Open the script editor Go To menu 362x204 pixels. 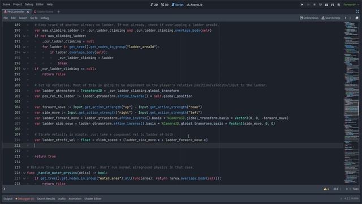(34, 18)
